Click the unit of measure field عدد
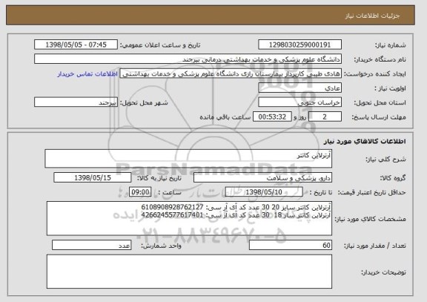This screenshot has width=427, height=302. [91, 246]
